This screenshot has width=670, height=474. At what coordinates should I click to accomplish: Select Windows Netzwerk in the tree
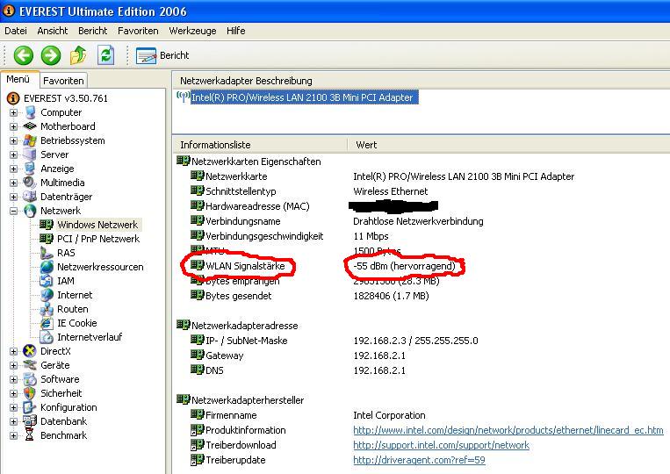pyautogui.click(x=97, y=225)
